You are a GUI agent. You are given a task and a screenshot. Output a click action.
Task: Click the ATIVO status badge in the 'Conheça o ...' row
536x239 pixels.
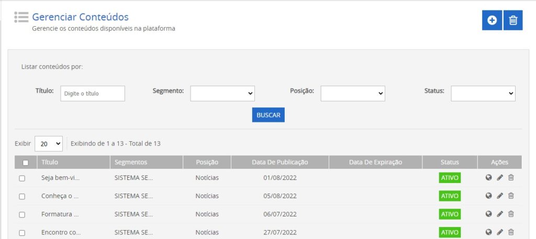pyautogui.click(x=450, y=196)
